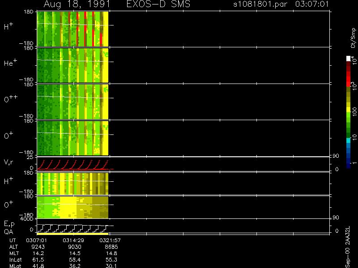Click the top H+ spectrogram plot
The image size is (358, 268).
(72, 29)
